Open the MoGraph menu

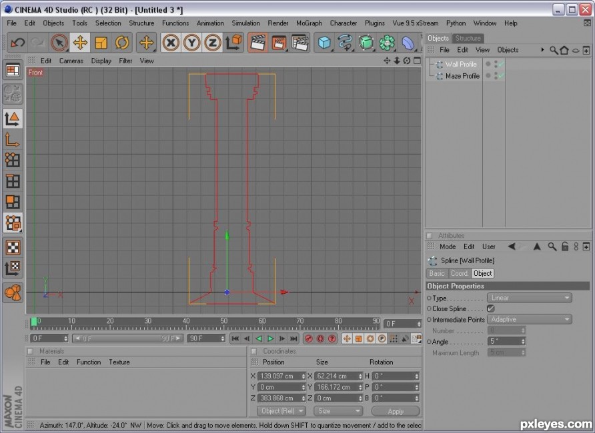click(x=309, y=23)
